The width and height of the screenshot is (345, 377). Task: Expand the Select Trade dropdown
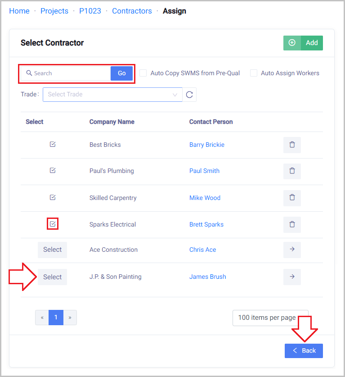(112, 95)
